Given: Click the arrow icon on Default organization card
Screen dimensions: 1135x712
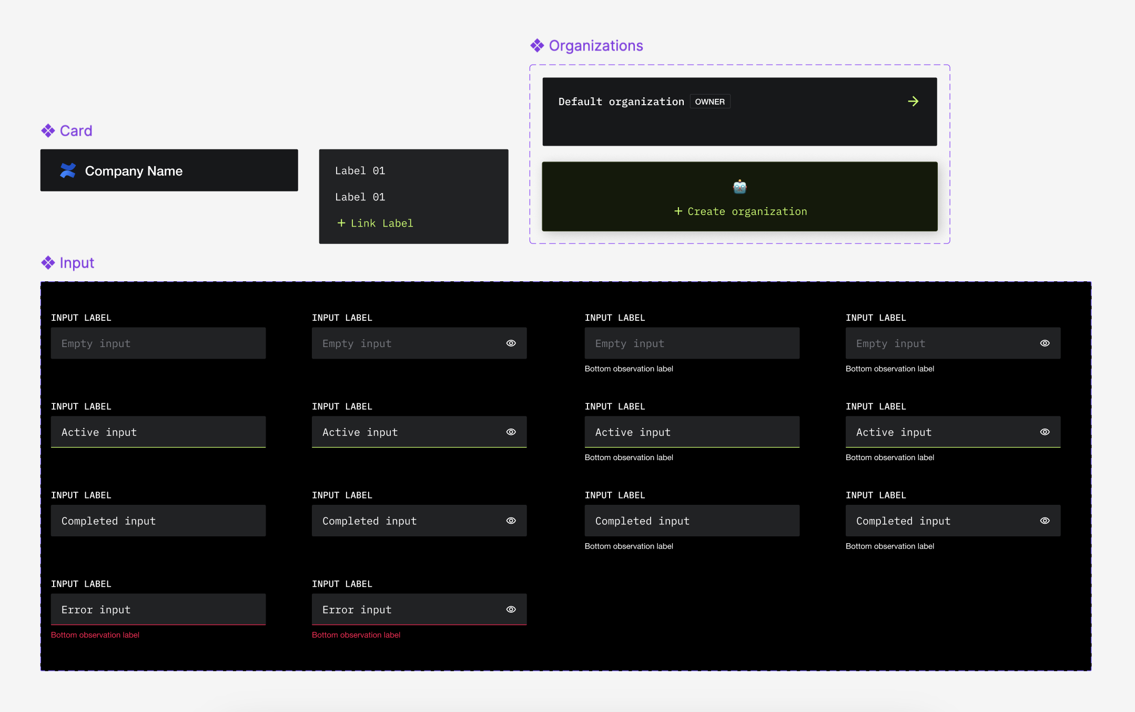Looking at the screenshot, I should pos(914,101).
